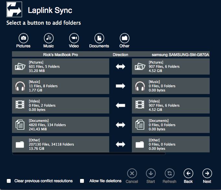Click the Laplink Sync logo icon
This screenshot has height=190, width=221.
tap(14, 9)
